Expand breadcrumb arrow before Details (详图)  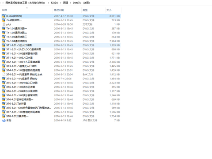click(x=70, y=3)
